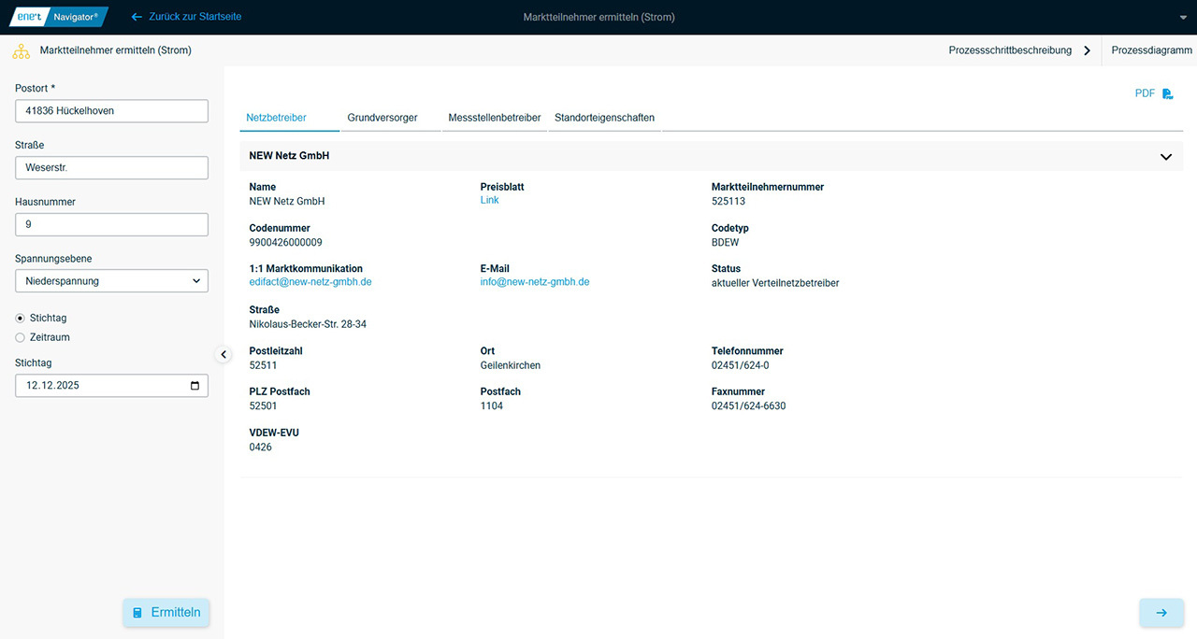The width and height of the screenshot is (1197, 639).
Task: Click the info@new-netz-gmbh.de email link
Action: [x=534, y=282]
